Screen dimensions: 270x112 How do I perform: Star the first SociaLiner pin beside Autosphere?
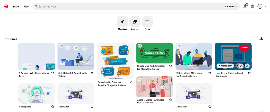[x=92, y=107]
